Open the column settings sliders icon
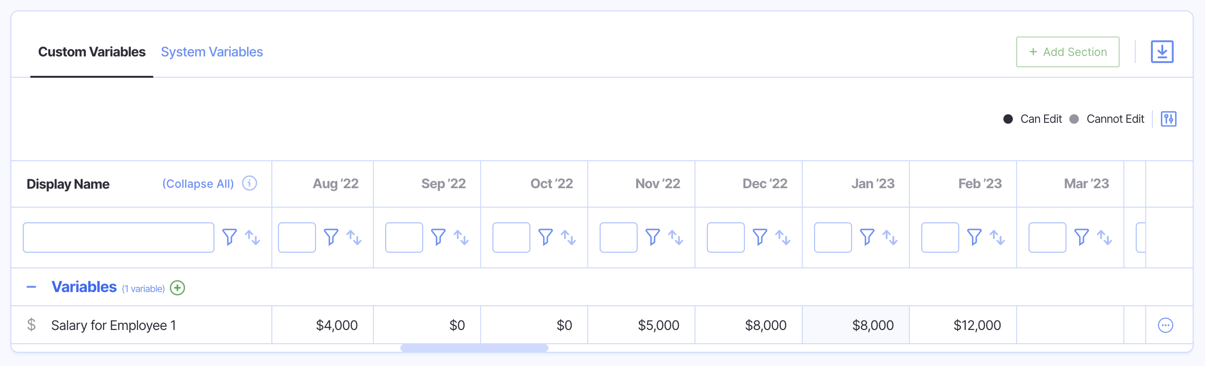Image resolution: width=1205 pixels, height=366 pixels. pyautogui.click(x=1168, y=119)
